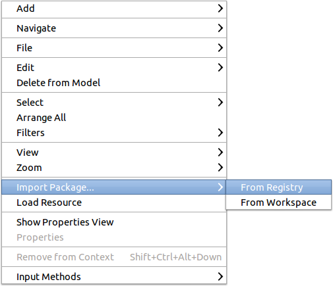Click the Input Methods arrow chevron
This screenshot has height=286, width=333.
(x=220, y=277)
